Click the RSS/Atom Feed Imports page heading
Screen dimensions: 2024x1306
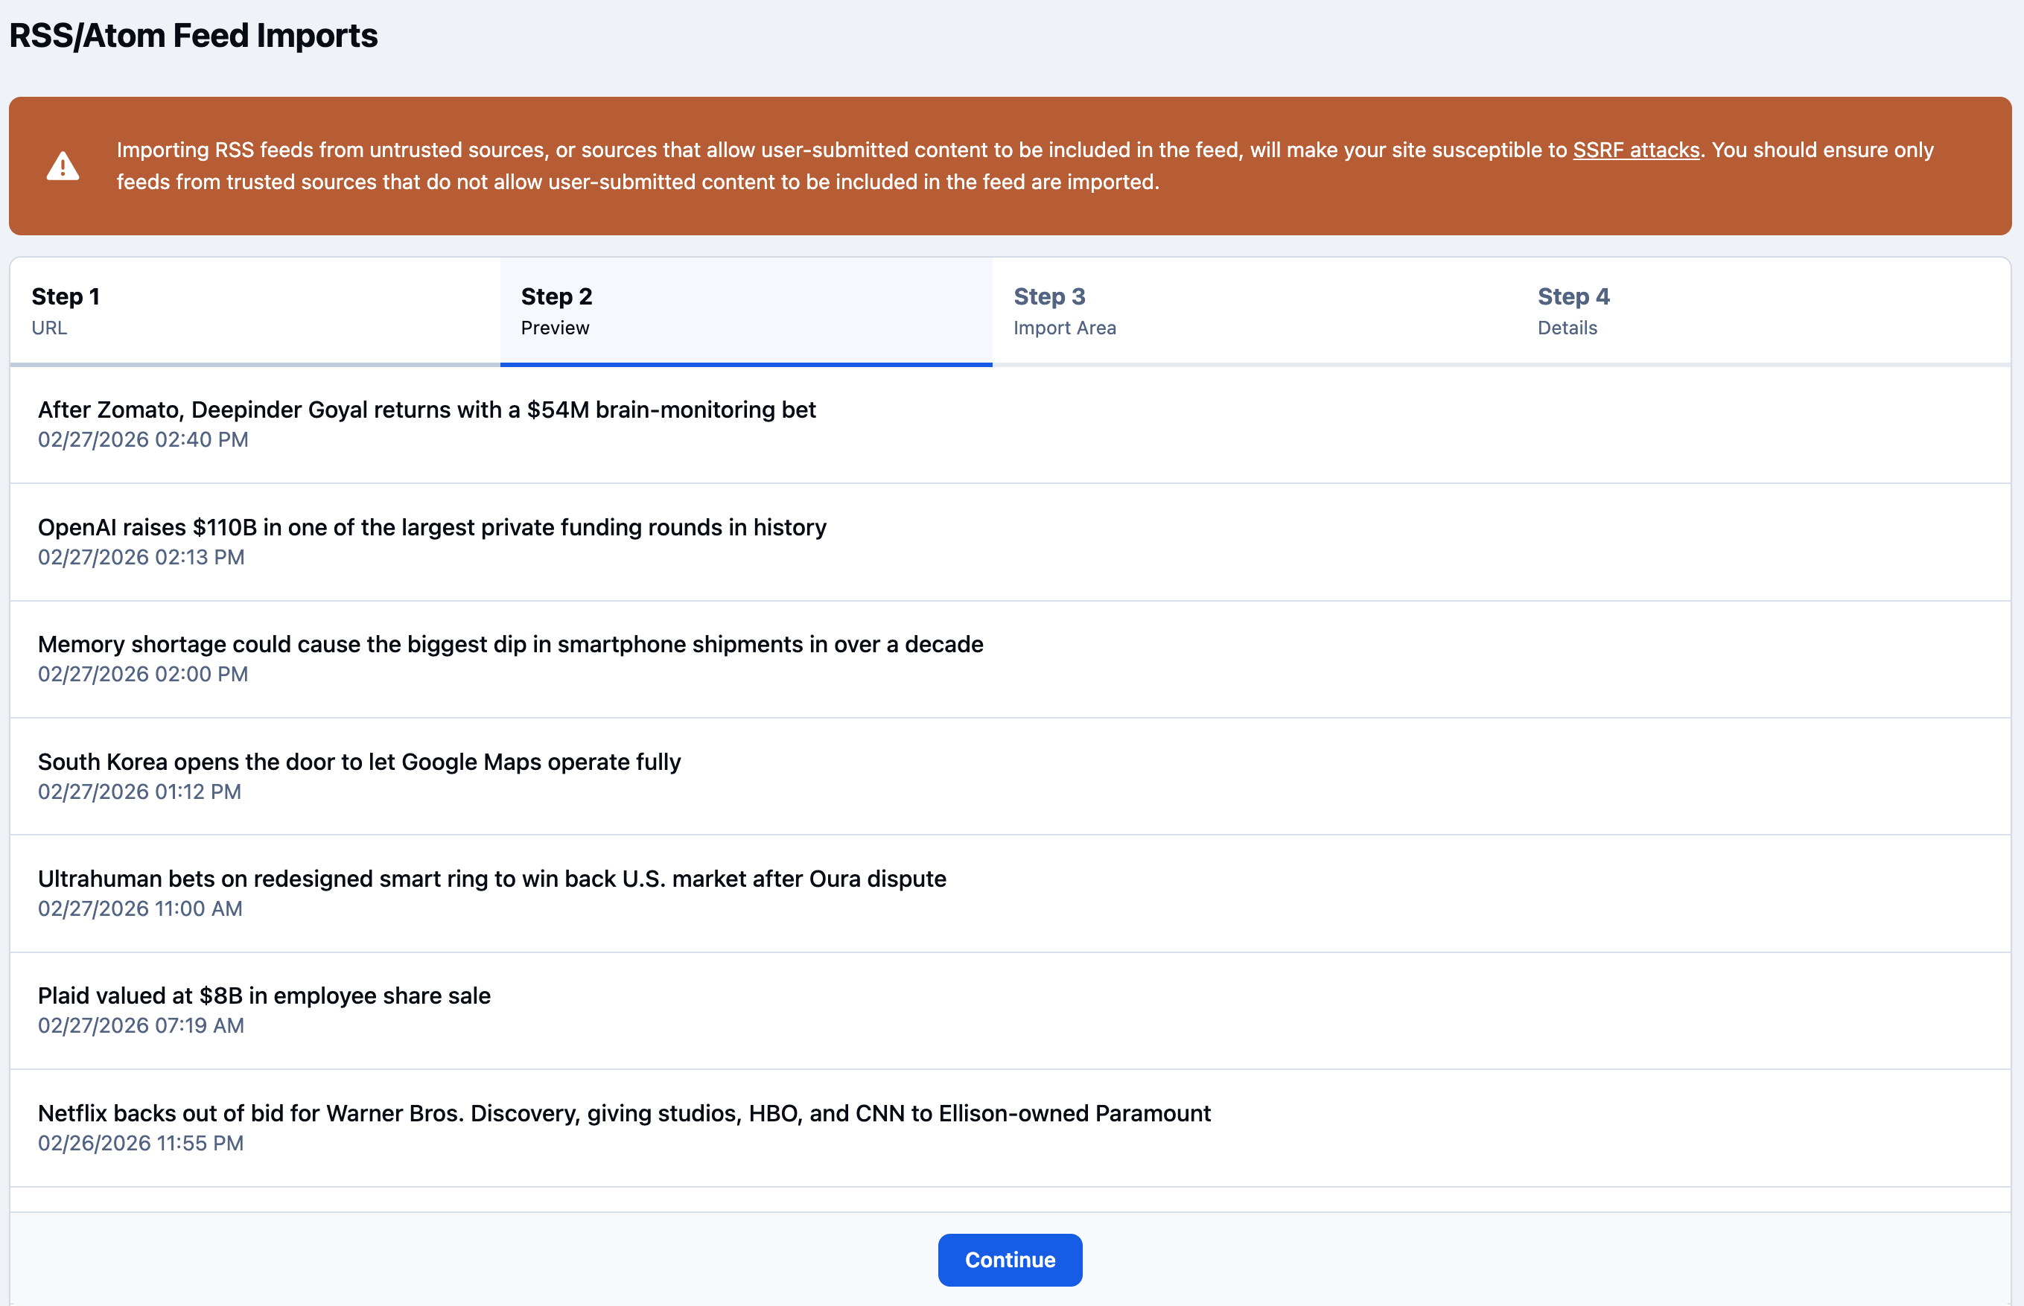194,36
